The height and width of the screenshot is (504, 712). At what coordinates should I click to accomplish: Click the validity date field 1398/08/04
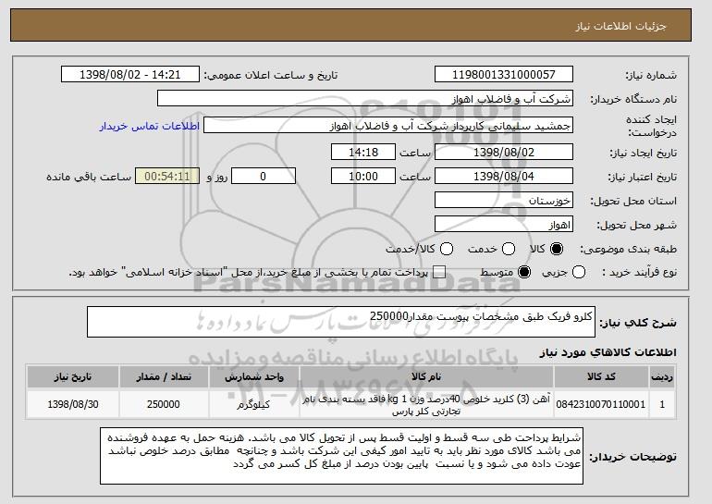504,177
